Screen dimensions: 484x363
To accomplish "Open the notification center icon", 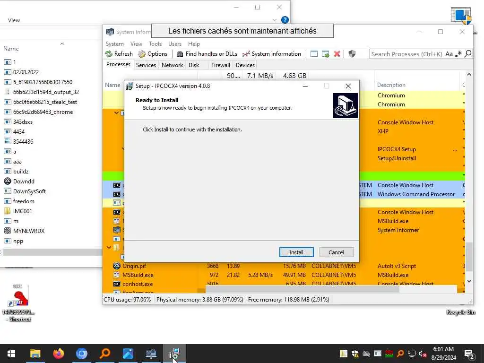I will (469, 354).
